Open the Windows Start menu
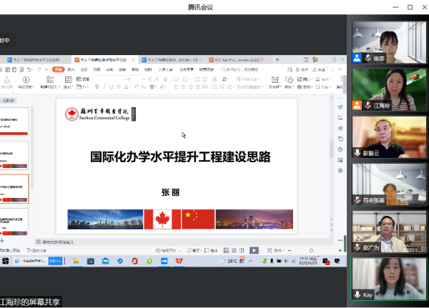 (6, 262)
